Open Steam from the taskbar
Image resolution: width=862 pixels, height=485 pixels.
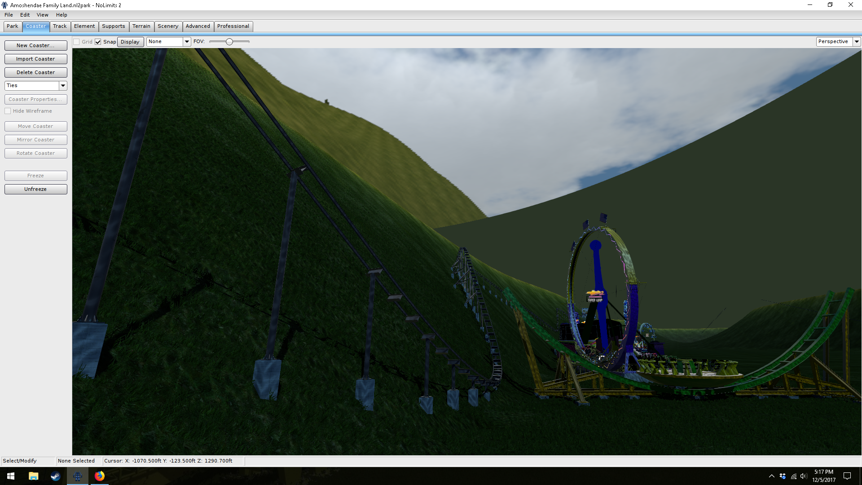click(55, 476)
